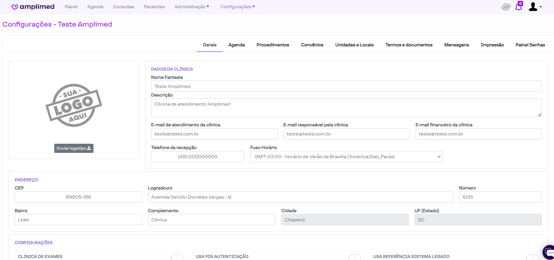554x260 pixels.
Task: Switch to the Convênios tab
Action: (x=312, y=45)
